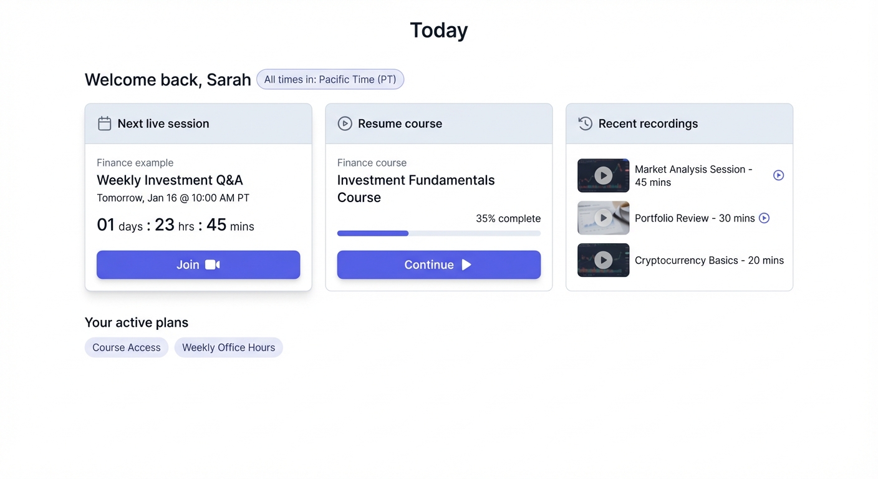The height and width of the screenshot is (479, 878).
Task: Open the All times in timezone selector
Action: pos(330,79)
